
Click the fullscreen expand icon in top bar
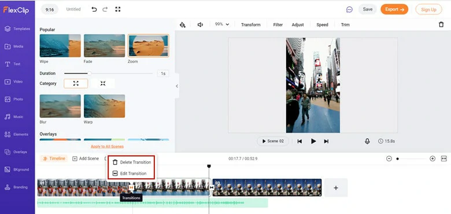[x=117, y=9]
